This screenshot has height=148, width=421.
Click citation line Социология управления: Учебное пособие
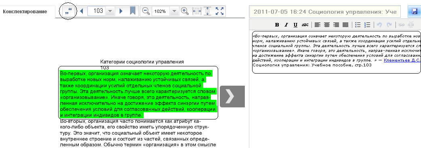click(312, 65)
